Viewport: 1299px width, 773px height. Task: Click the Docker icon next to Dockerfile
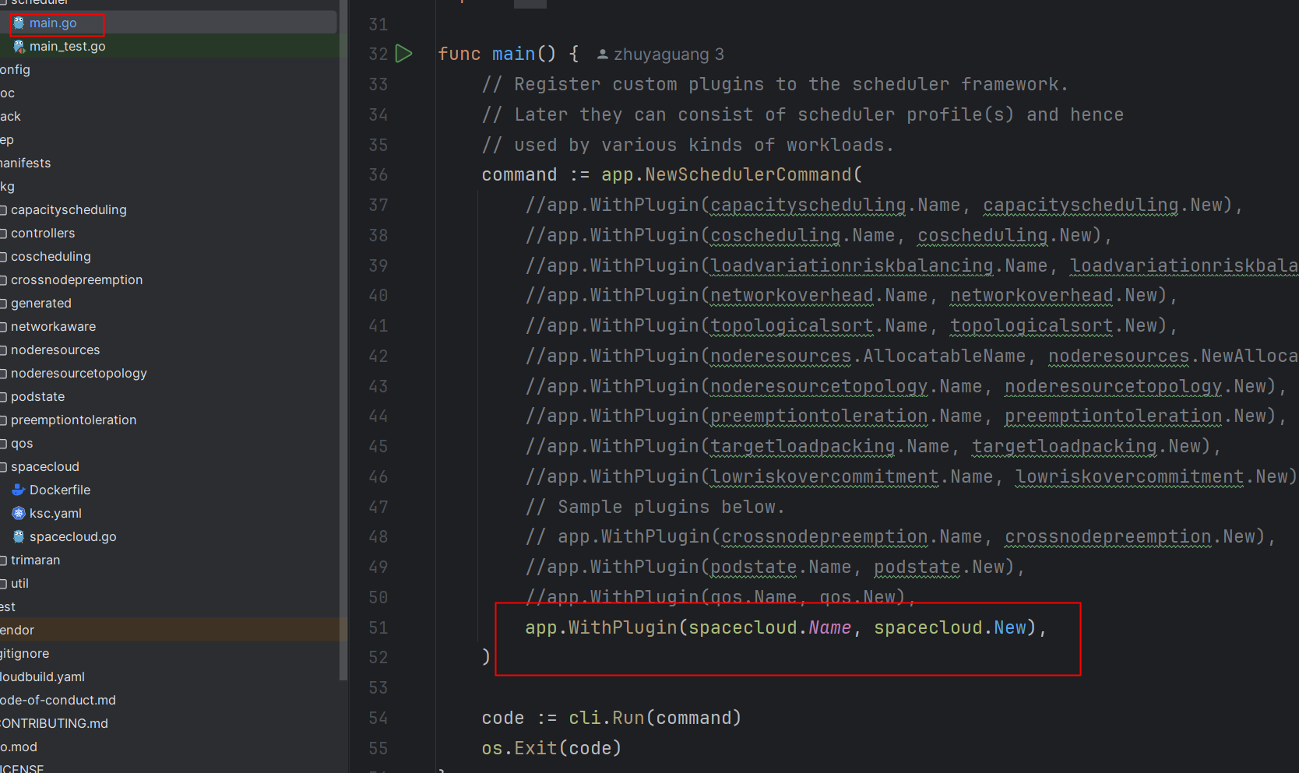(x=19, y=490)
